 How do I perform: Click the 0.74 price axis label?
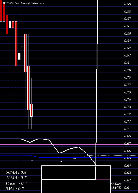pos(128,100)
